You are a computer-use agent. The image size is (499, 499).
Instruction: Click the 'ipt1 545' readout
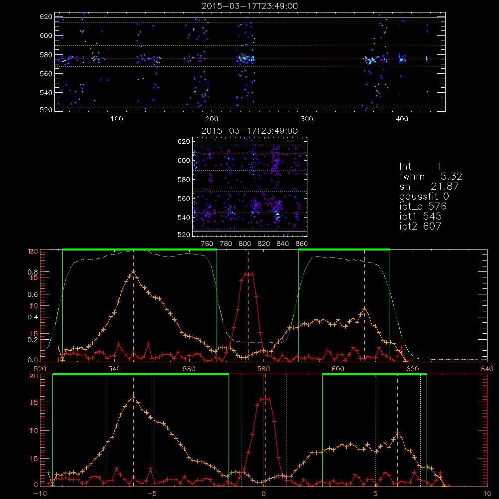click(420, 216)
